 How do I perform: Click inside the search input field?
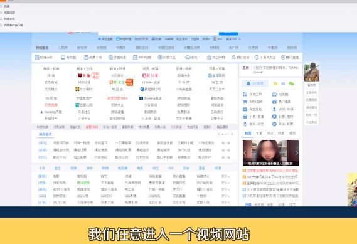coord(158,34)
